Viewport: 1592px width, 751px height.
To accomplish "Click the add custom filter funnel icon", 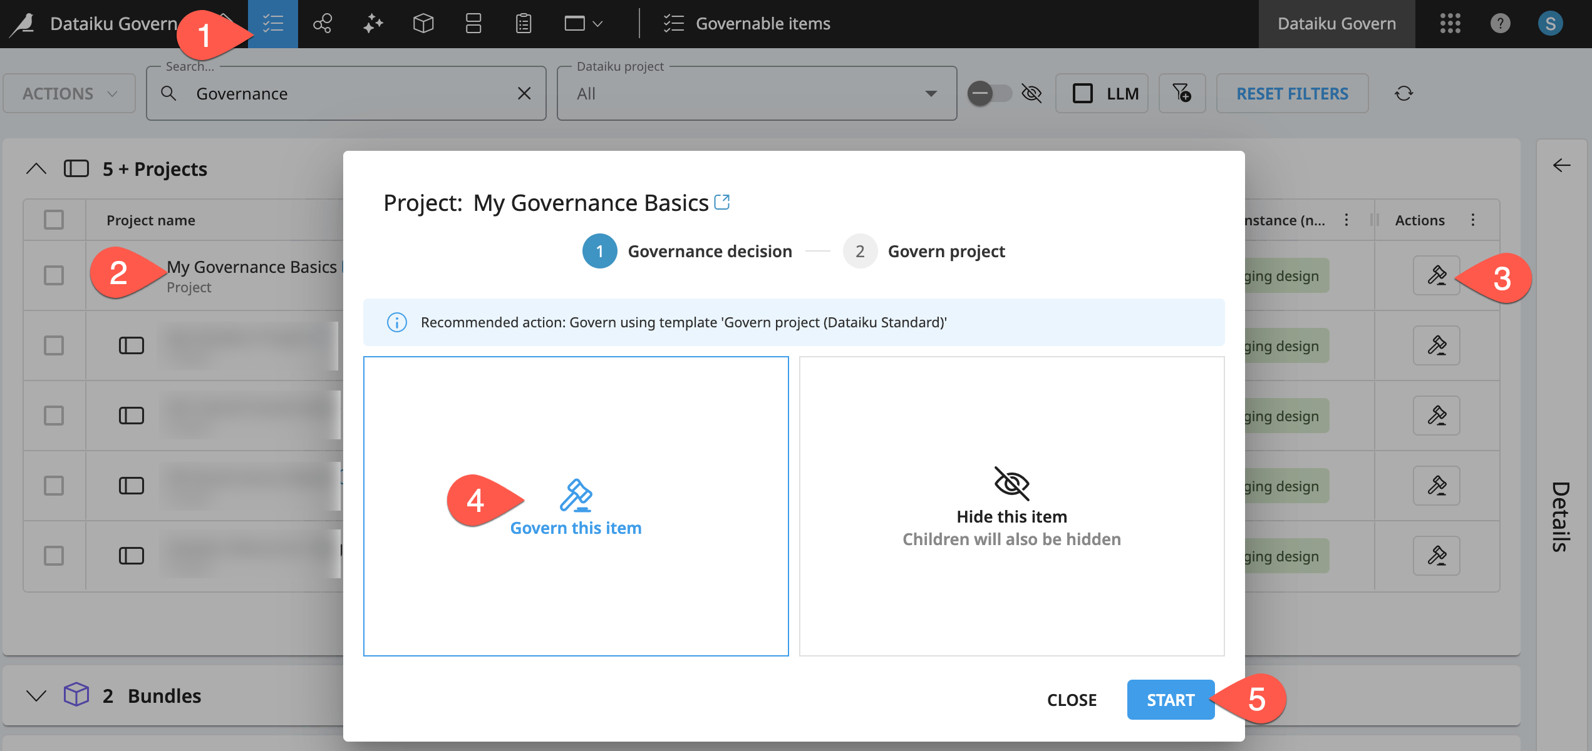I will coord(1182,93).
